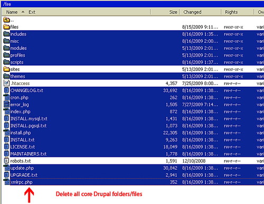Click the .htaccess file icon
The image size is (264, 204).
click(x=6, y=83)
